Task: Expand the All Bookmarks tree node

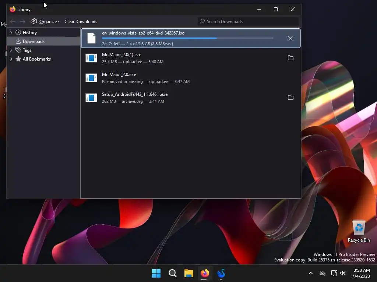Action: tap(11, 59)
